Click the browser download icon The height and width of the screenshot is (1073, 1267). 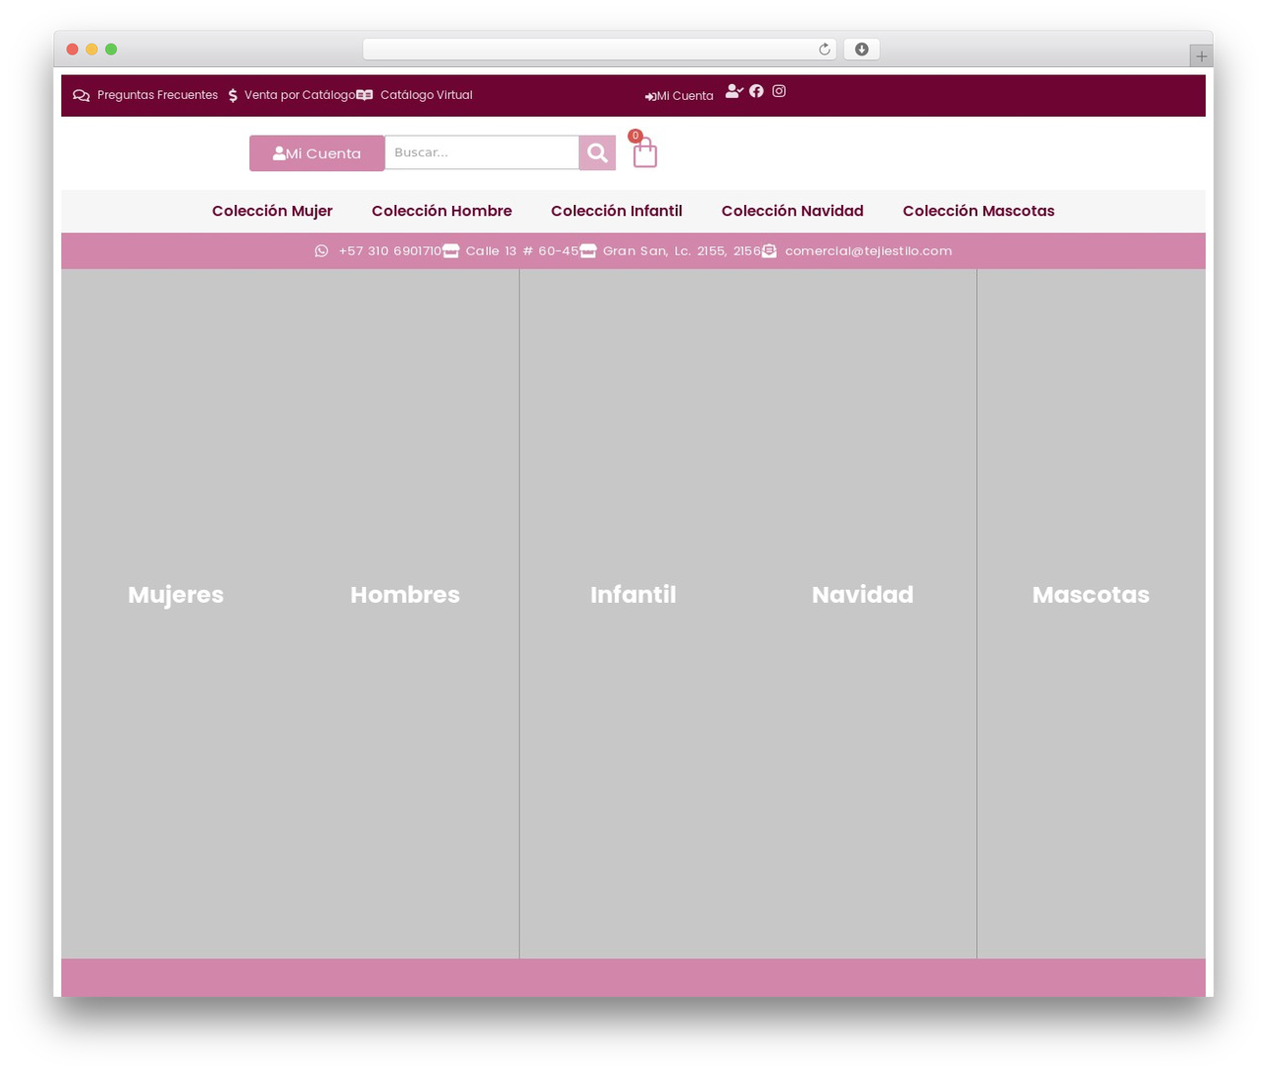[x=861, y=49]
